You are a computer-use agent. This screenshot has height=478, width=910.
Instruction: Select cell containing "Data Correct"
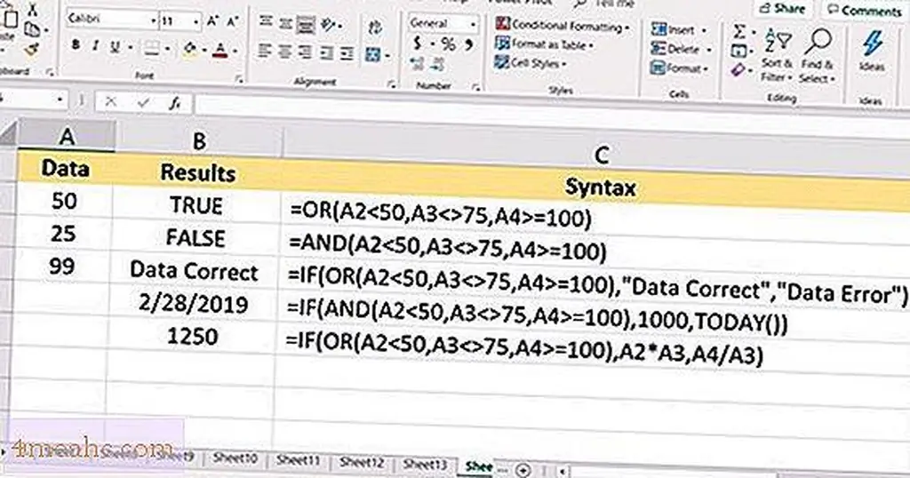pos(194,271)
